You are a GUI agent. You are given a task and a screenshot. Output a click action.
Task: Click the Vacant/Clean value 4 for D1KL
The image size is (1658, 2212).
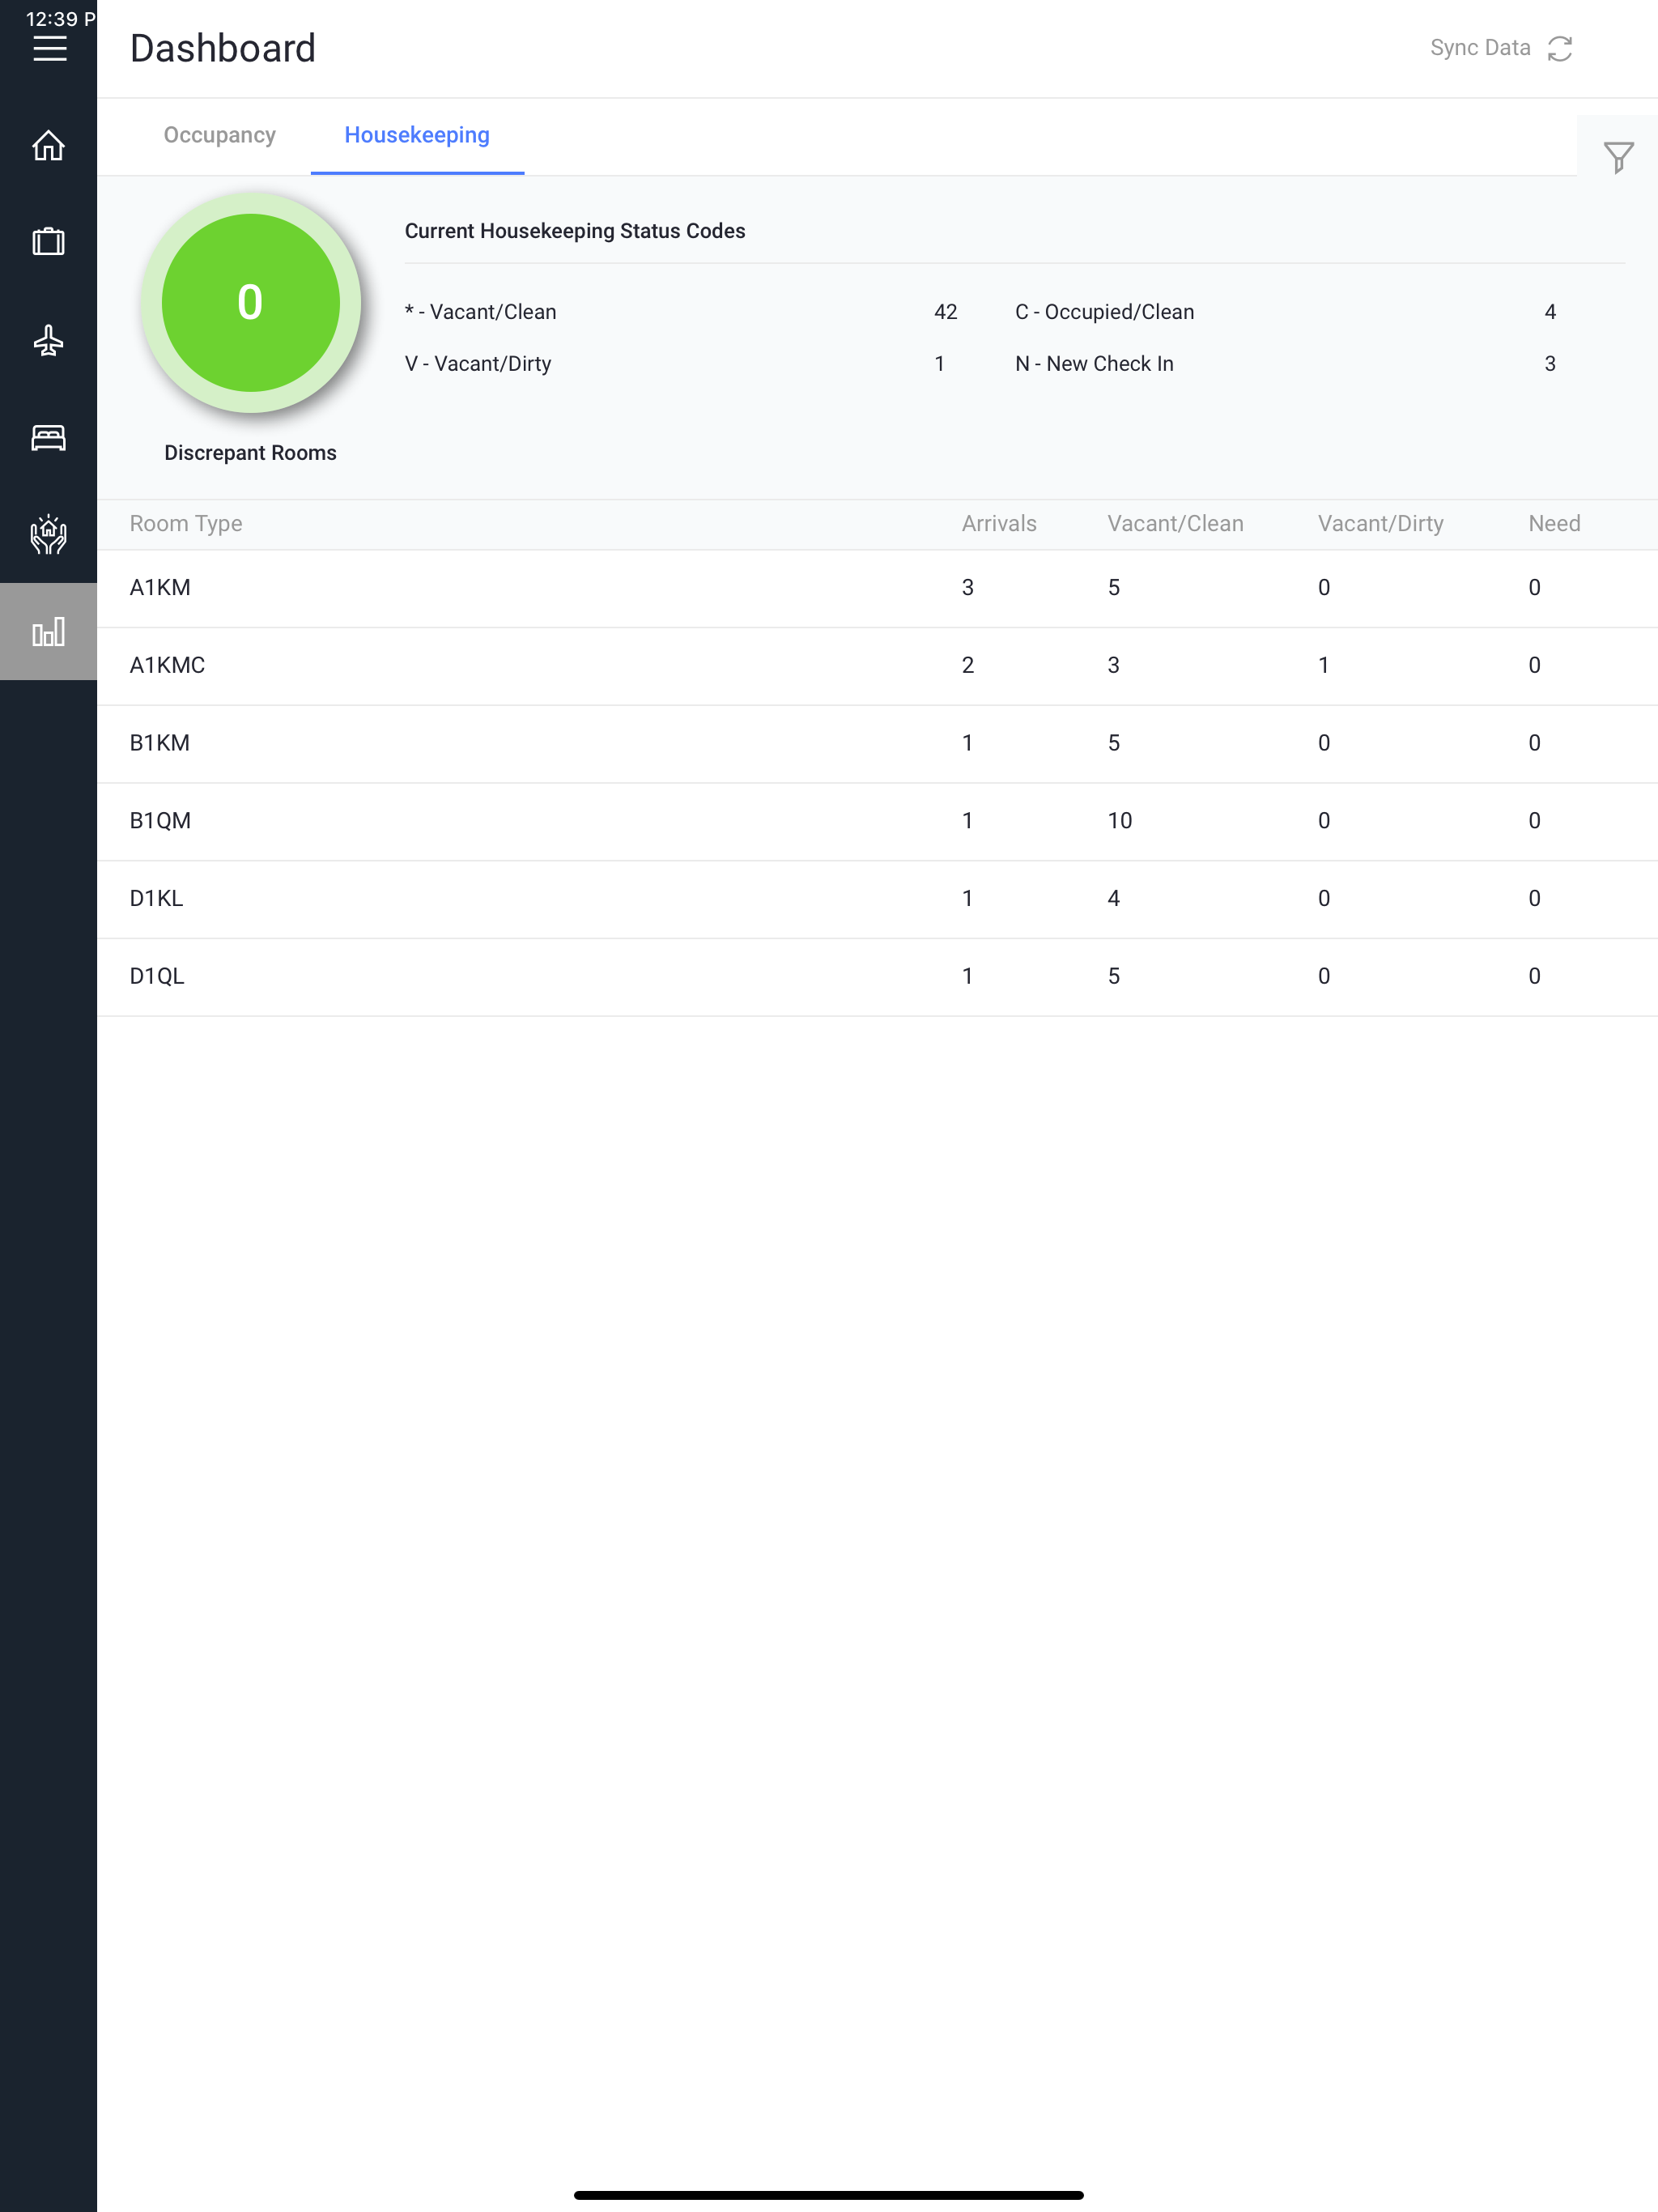tap(1113, 899)
